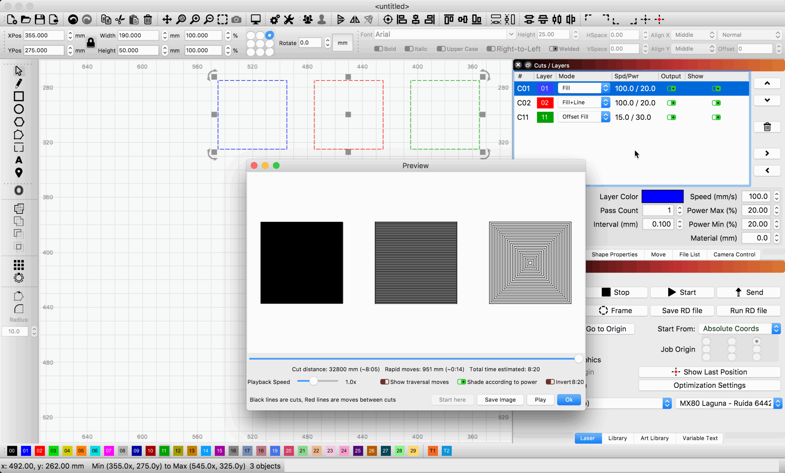
Task: Enable Show traversal moves in Preview
Action: tap(385, 382)
